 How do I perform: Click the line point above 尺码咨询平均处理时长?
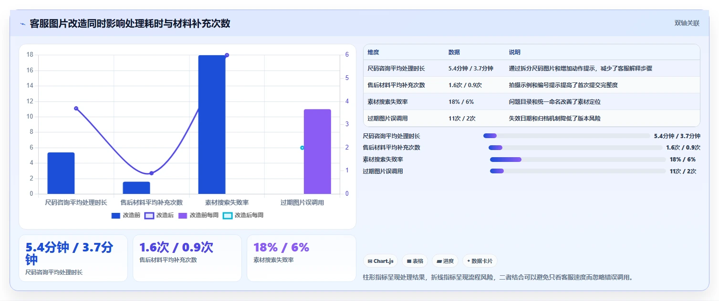coord(76,109)
